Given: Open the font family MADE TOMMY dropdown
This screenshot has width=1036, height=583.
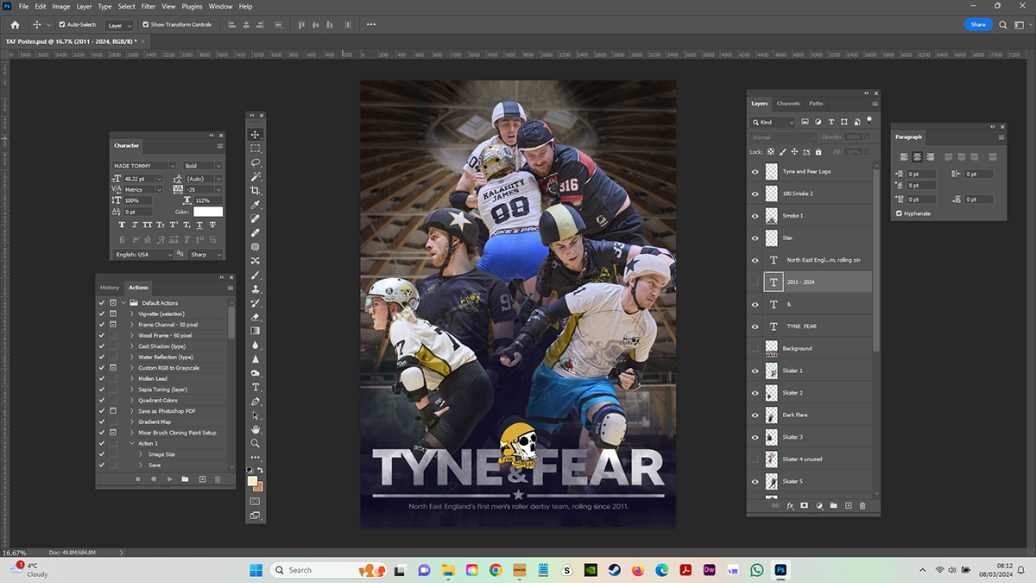Looking at the screenshot, I should [172, 166].
